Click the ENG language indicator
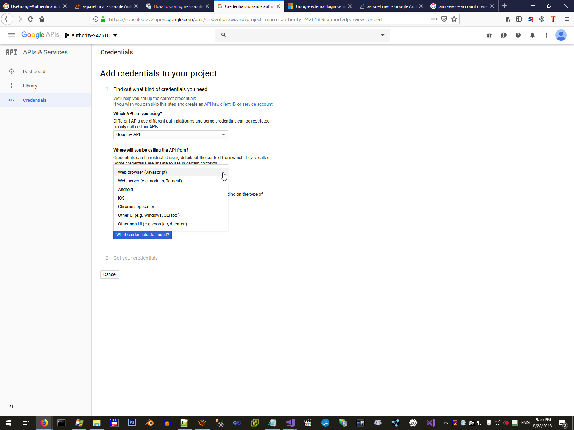 pos(525,423)
